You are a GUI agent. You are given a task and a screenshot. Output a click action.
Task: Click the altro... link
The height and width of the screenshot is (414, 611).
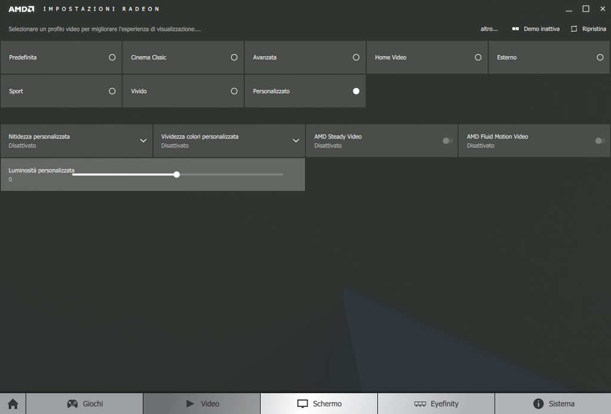489,29
